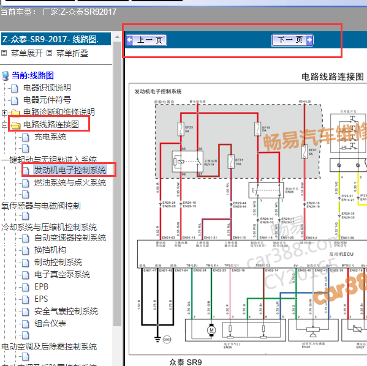Viewport: 367px width, 366px height.
Task: Open 氧传感器与电磁阀控制 diagram
Action: (41, 206)
